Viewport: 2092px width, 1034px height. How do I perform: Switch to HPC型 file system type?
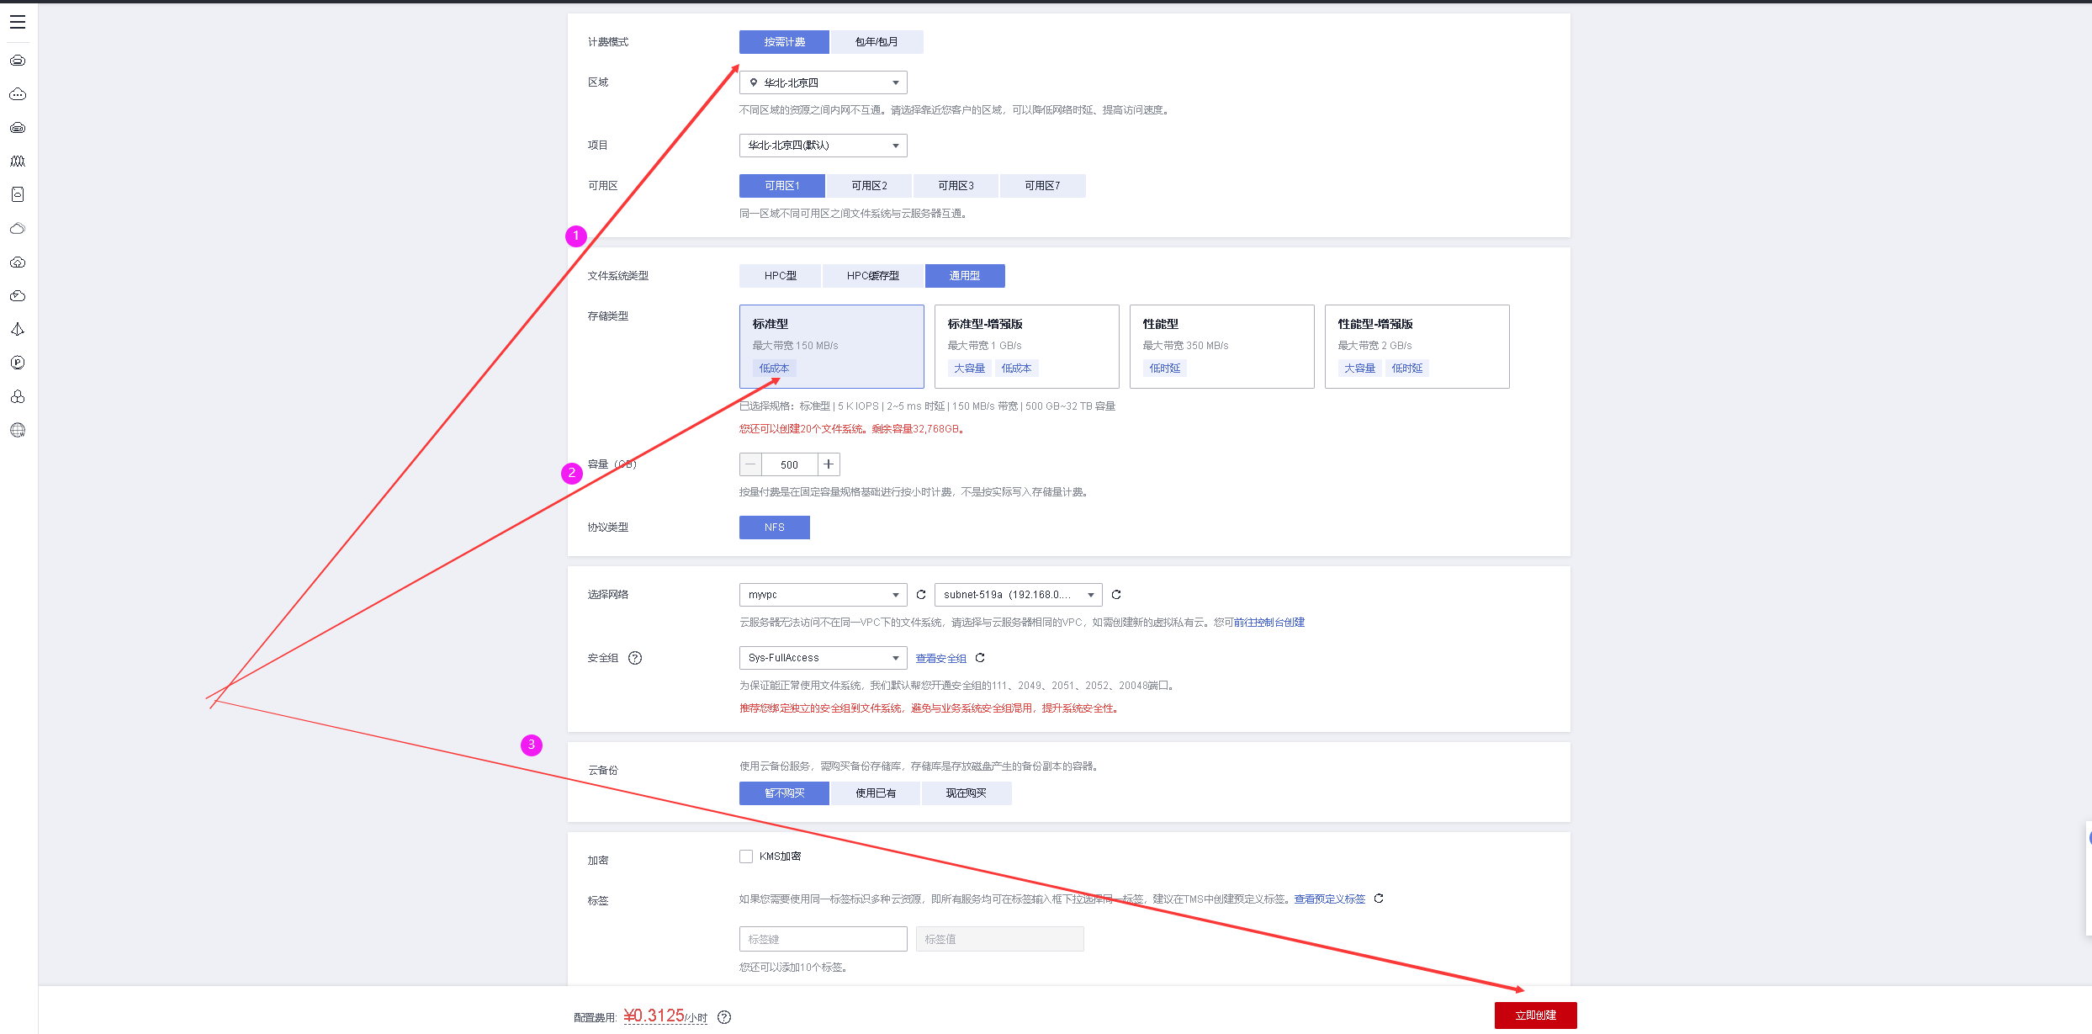780,276
